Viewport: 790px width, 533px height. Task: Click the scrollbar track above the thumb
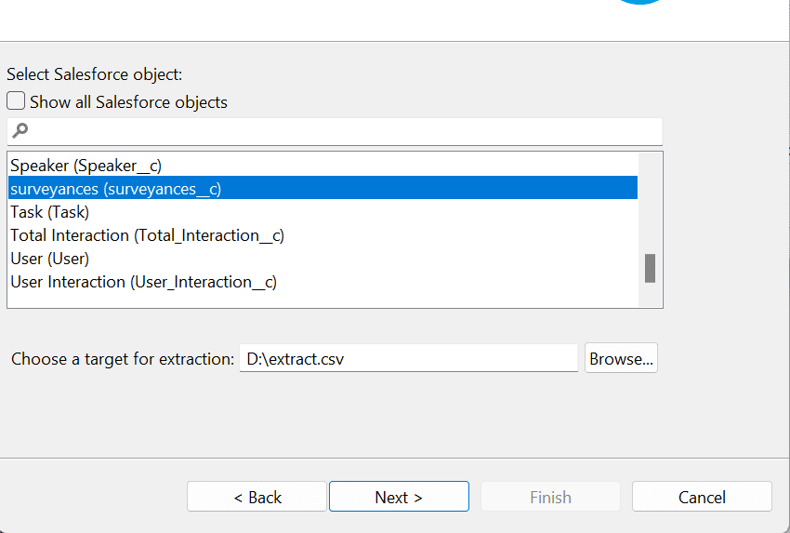coord(650,205)
